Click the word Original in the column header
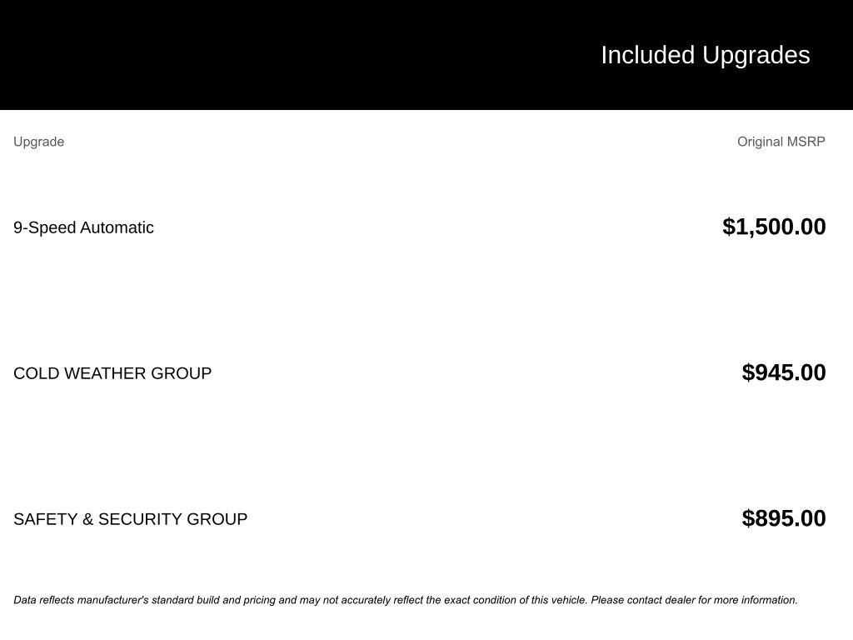The image size is (853, 640). (x=760, y=142)
